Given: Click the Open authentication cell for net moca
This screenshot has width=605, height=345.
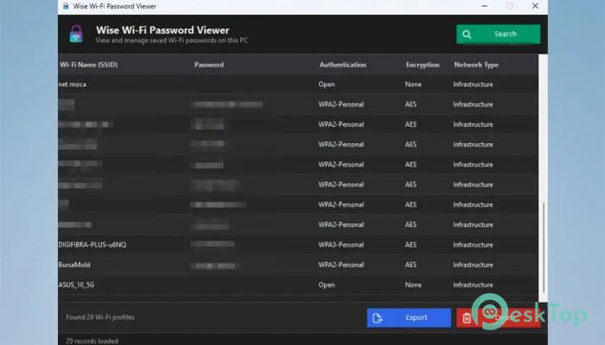Looking at the screenshot, I should point(327,85).
